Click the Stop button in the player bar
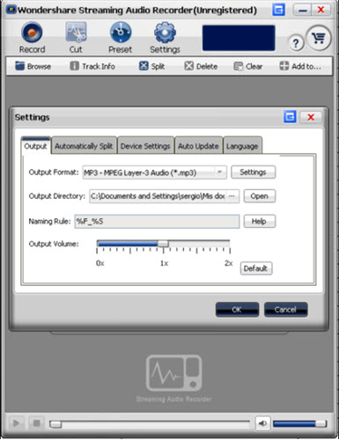Image resolution: width=339 pixels, height=440 pixels. [36, 423]
